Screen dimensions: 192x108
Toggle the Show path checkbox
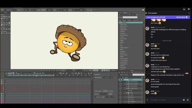85,10
